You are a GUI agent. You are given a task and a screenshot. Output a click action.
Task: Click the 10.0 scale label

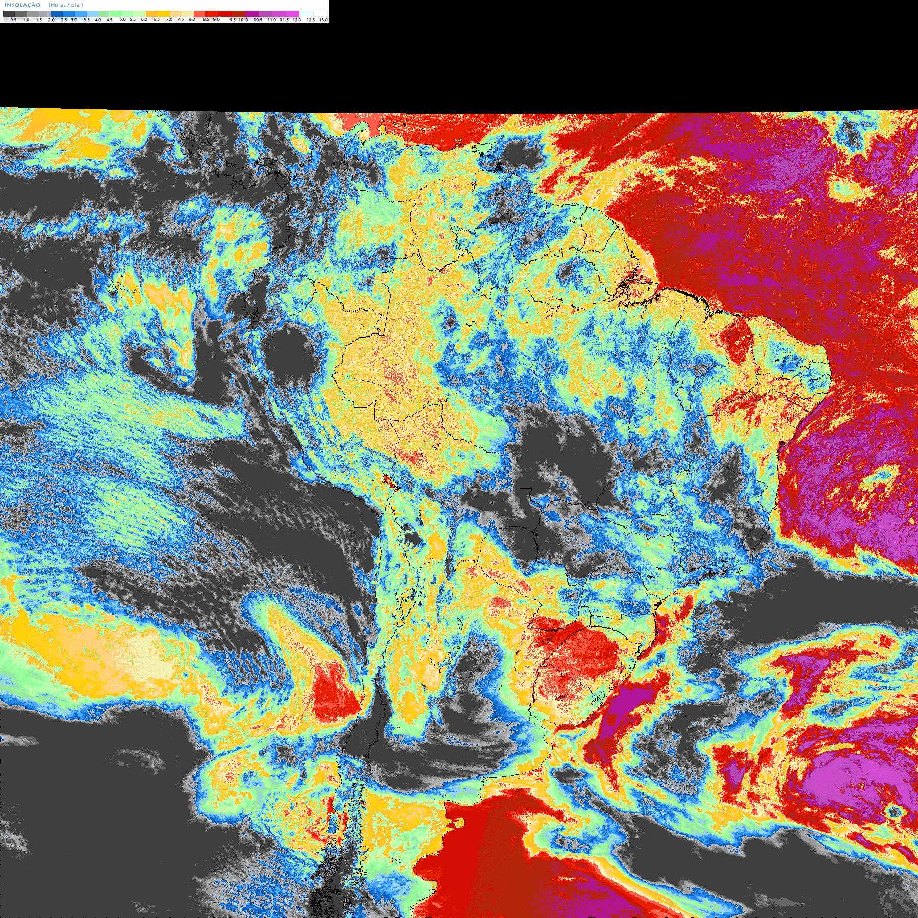point(243,20)
